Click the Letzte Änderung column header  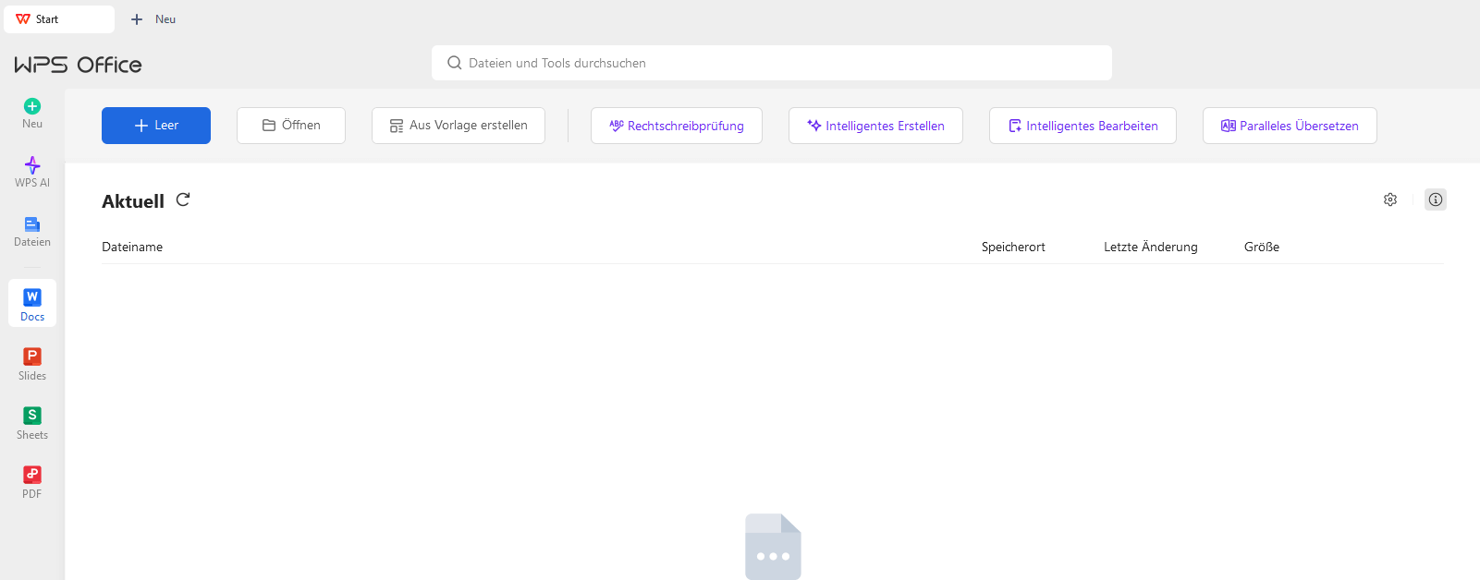[x=1151, y=247]
